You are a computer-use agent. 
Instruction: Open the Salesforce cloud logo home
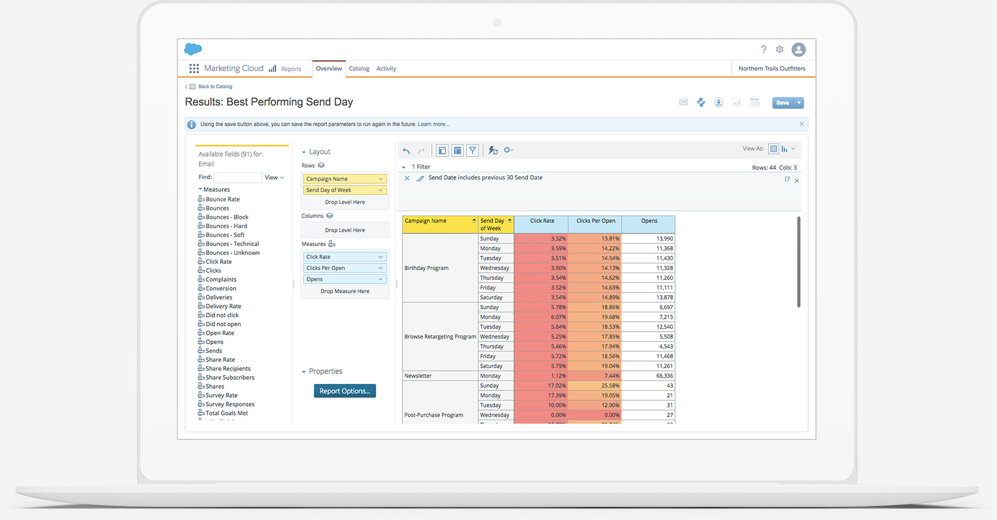(193, 49)
